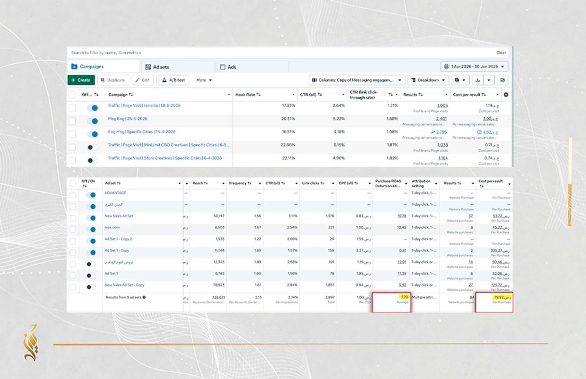Check the box for New Sales Ad Set

tap(72, 218)
